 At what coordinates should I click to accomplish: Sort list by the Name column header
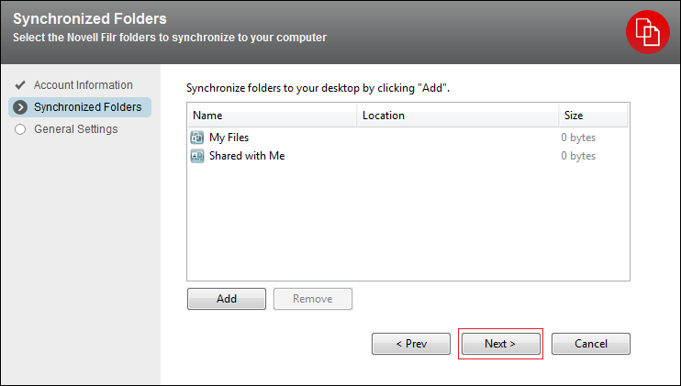click(272, 116)
